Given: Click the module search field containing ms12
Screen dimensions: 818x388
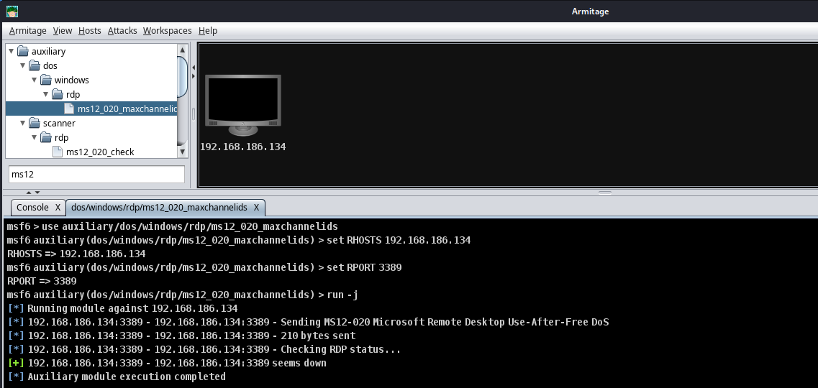Looking at the screenshot, I should point(96,175).
